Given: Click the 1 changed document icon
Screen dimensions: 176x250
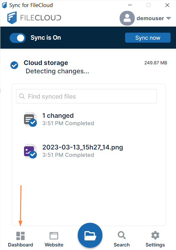Looking at the screenshot, I should click(x=30, y=119).
